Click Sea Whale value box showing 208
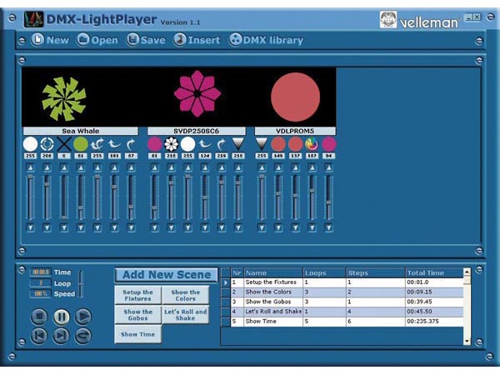500x375 pixels. (x=47, y=156)
